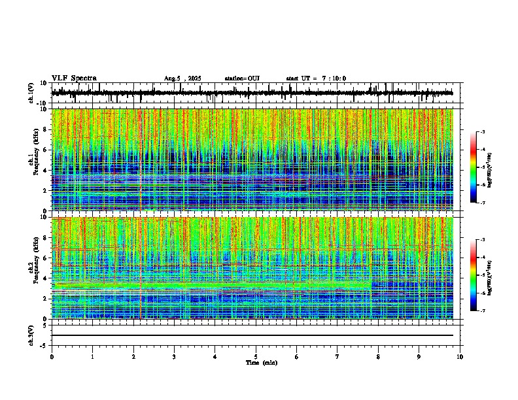Click the "6" kHz tick on ch.1 spectrogram
The image size is (518, 400).
click(x=46, y=150)
